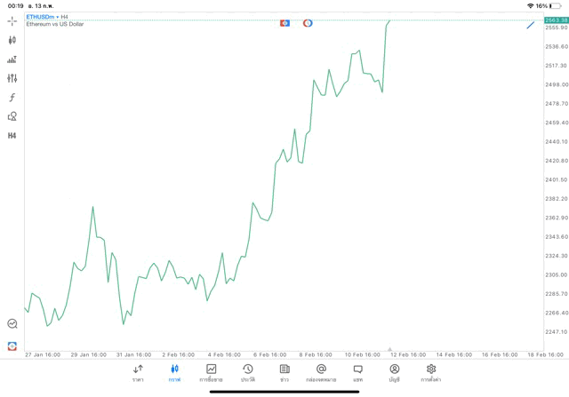This screenshot has width=569, height=397.
Task: Open the ประวัติ (History) tab
Action: [x=248, y=373]
